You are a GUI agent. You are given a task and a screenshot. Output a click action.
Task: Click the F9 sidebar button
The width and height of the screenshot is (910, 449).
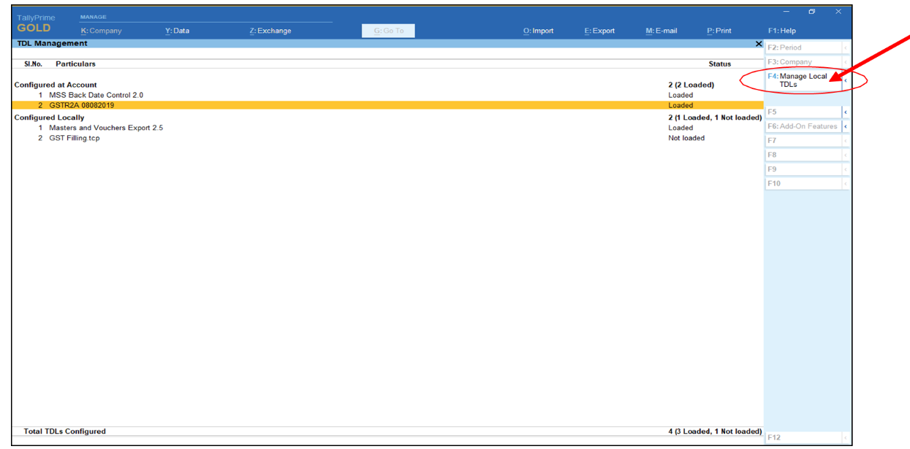click(x=803, y=169)
